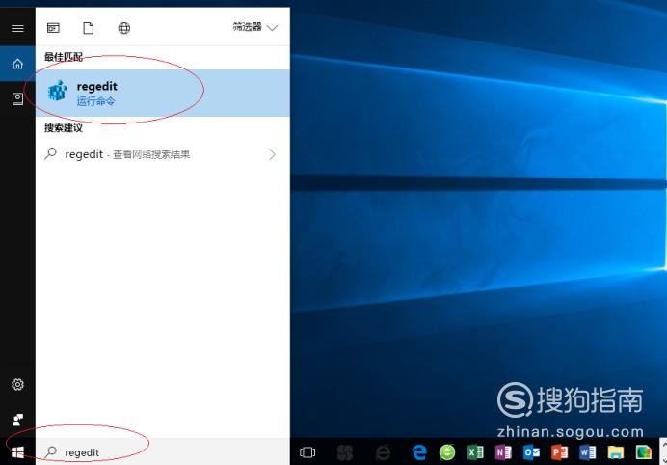667x465 pixels.
Task: Click the Windows Start button
Action: 17,451
